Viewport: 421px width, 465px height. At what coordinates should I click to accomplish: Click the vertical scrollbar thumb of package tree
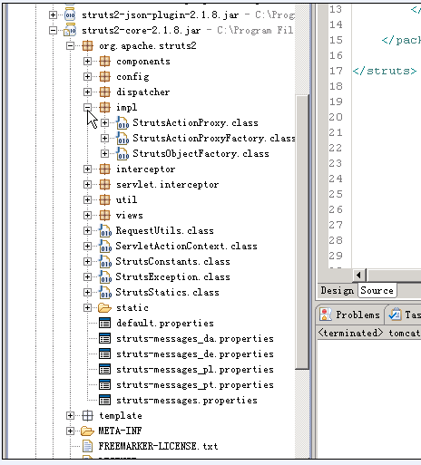tap(302, 232)
